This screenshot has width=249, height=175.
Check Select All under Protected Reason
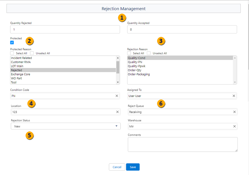(12, 53)
